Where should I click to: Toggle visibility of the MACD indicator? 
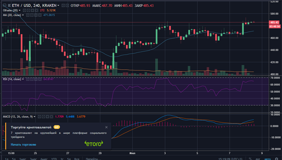[39, 117]
